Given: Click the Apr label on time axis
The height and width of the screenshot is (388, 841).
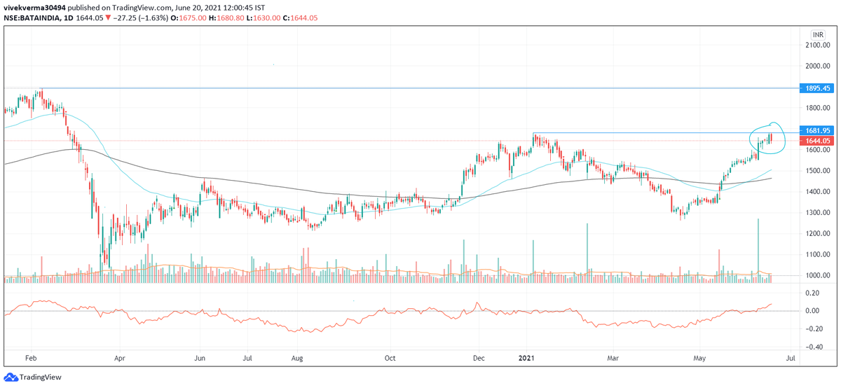Looking at the screenshot, I should pos(119,357).
